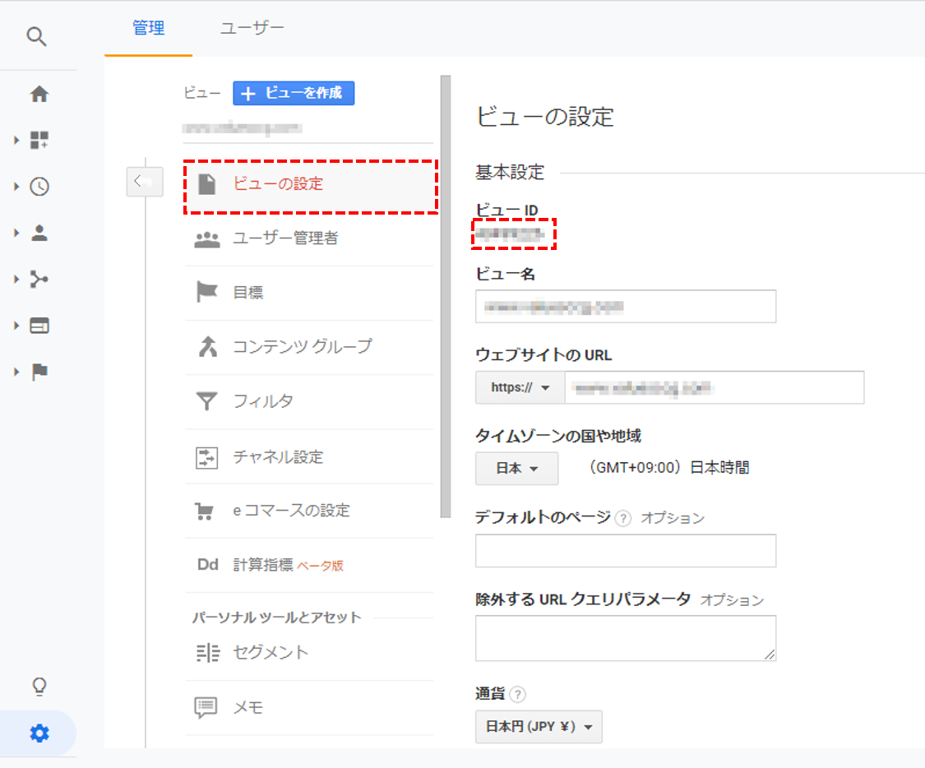Open the 日本円 (JPY ¥) currency dropdown
Viewport: 925px width, 768px height.
[x=539, y=727]
